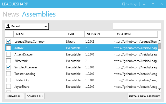Click the COMPILE ALL button

pyautogui.click(x=35, y=96)
